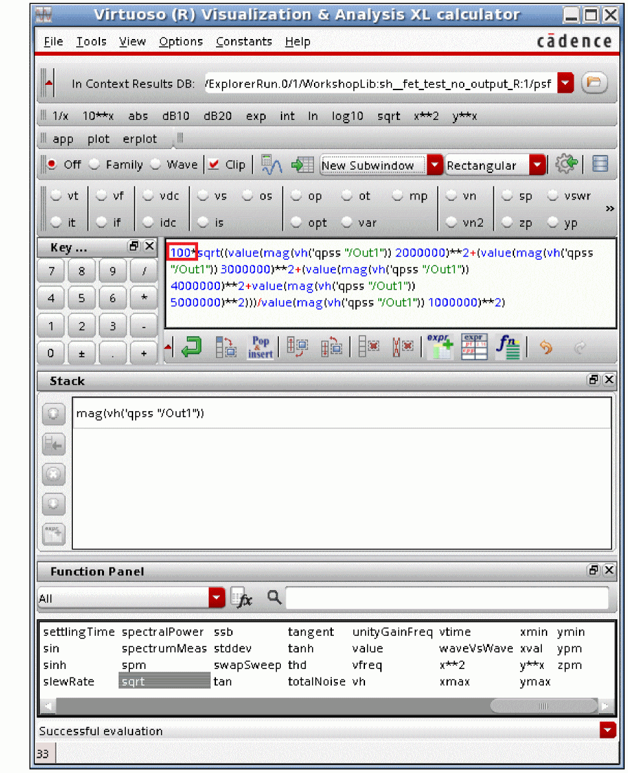
Task: Click the first stack up-arrow side button
Action: pyautogui.click(x=53, y=414)
